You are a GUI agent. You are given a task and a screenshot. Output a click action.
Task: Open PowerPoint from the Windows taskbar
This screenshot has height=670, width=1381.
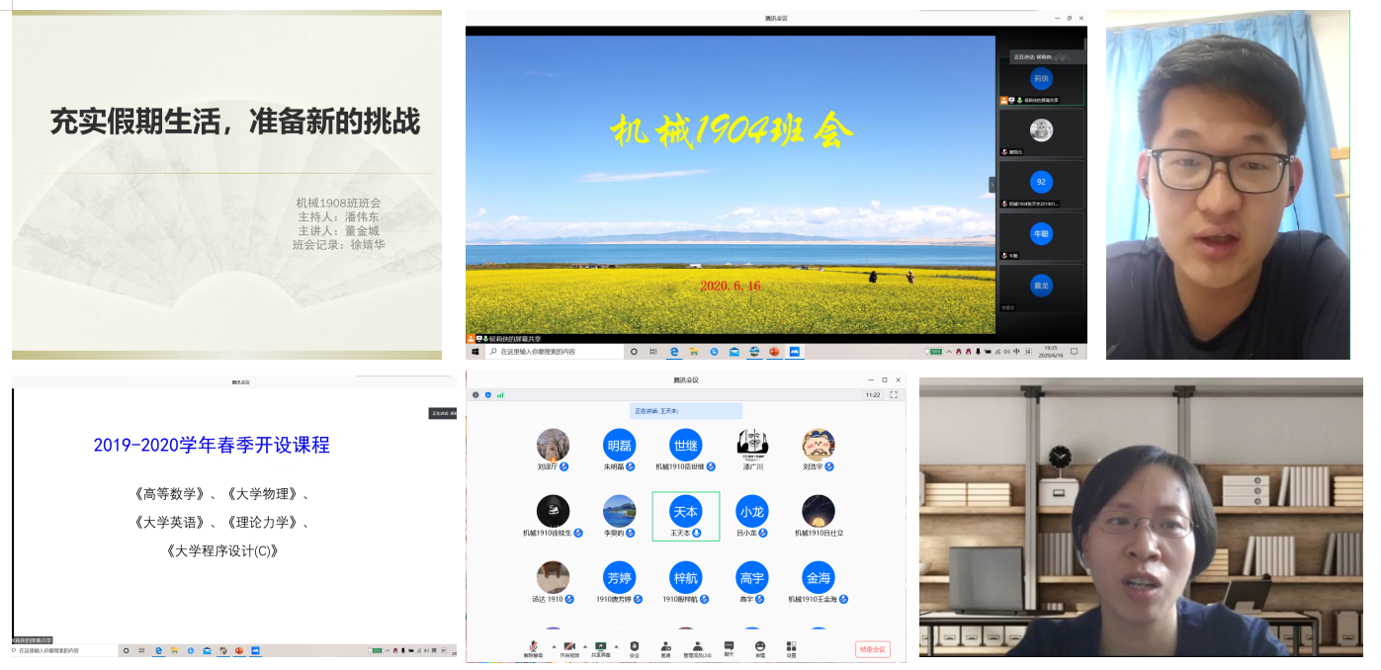(x=774, y=351)
